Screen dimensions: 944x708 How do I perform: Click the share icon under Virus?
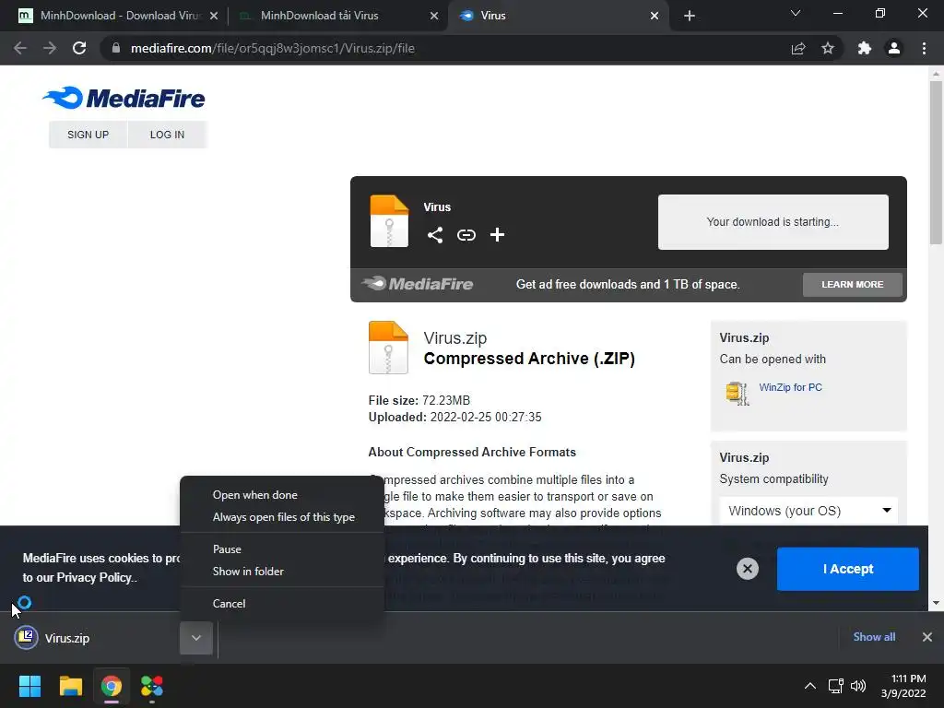click(435, 235)
